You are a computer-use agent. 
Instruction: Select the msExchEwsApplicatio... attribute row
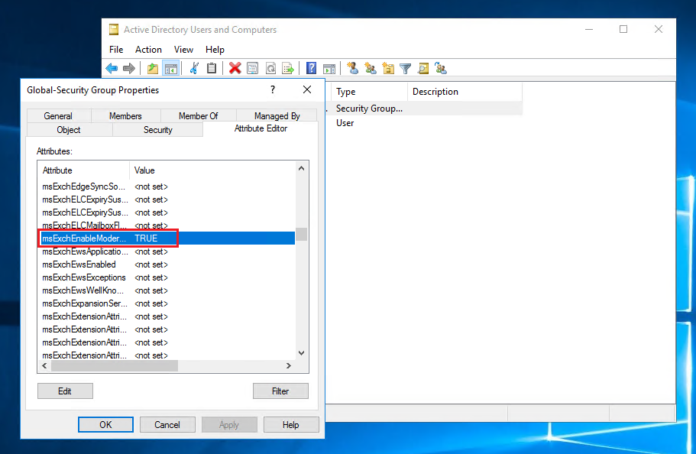click(x=167, y=251)
